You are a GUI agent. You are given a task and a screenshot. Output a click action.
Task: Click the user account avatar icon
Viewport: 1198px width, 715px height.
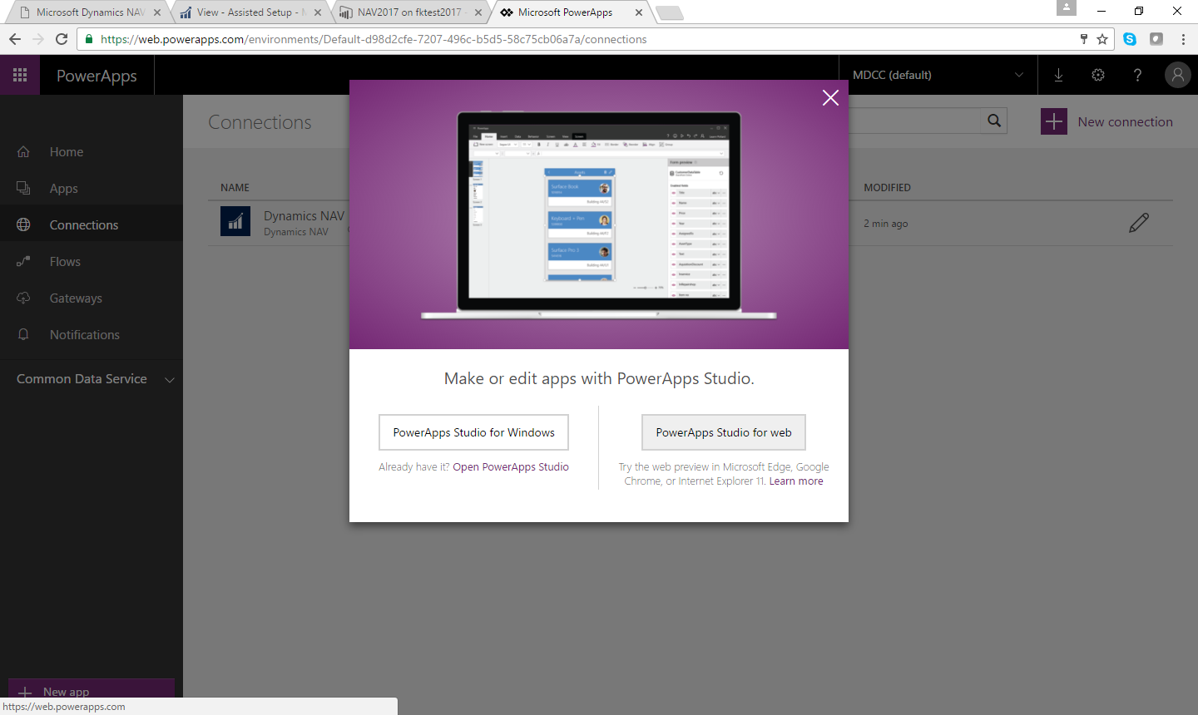[x=1177, y=75]
